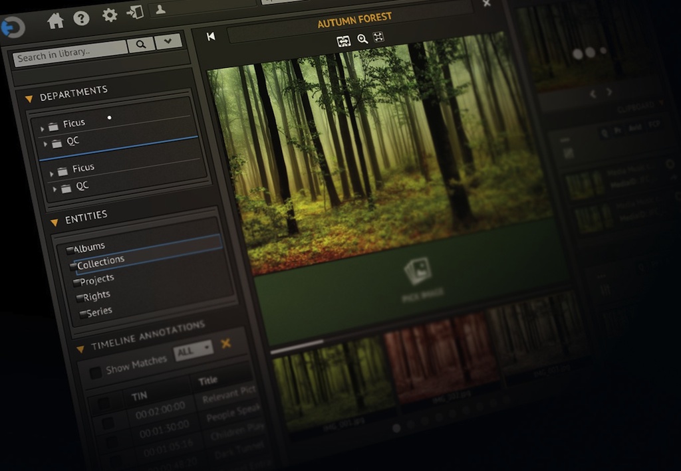Click the skip-to-first icon in viewer

tap(211, 37)
